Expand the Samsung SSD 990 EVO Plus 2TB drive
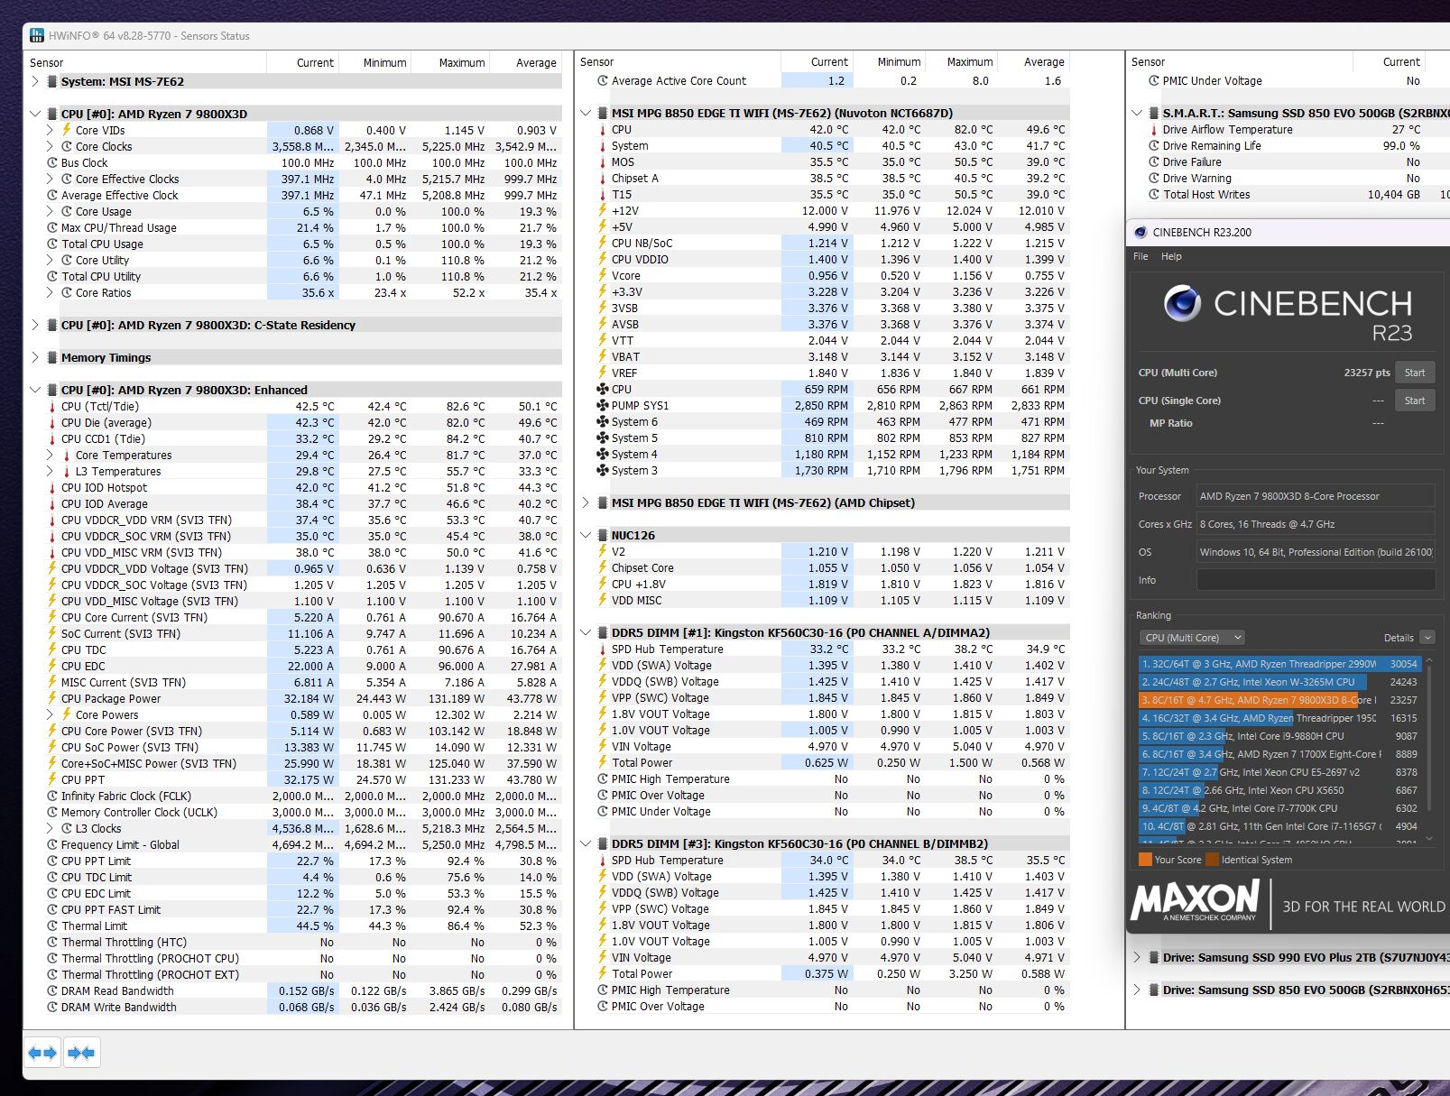Screen dimensions: 1450x1096 pos(1137,957)
